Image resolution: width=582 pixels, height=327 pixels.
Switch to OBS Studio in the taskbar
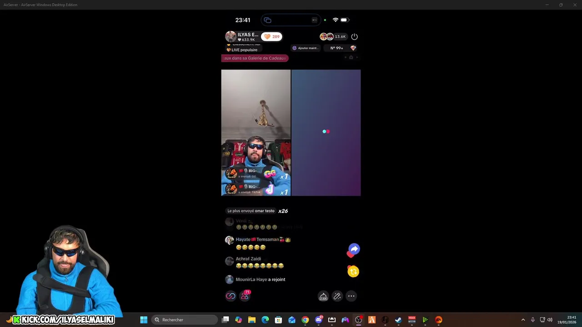click(x=358, y=320)
